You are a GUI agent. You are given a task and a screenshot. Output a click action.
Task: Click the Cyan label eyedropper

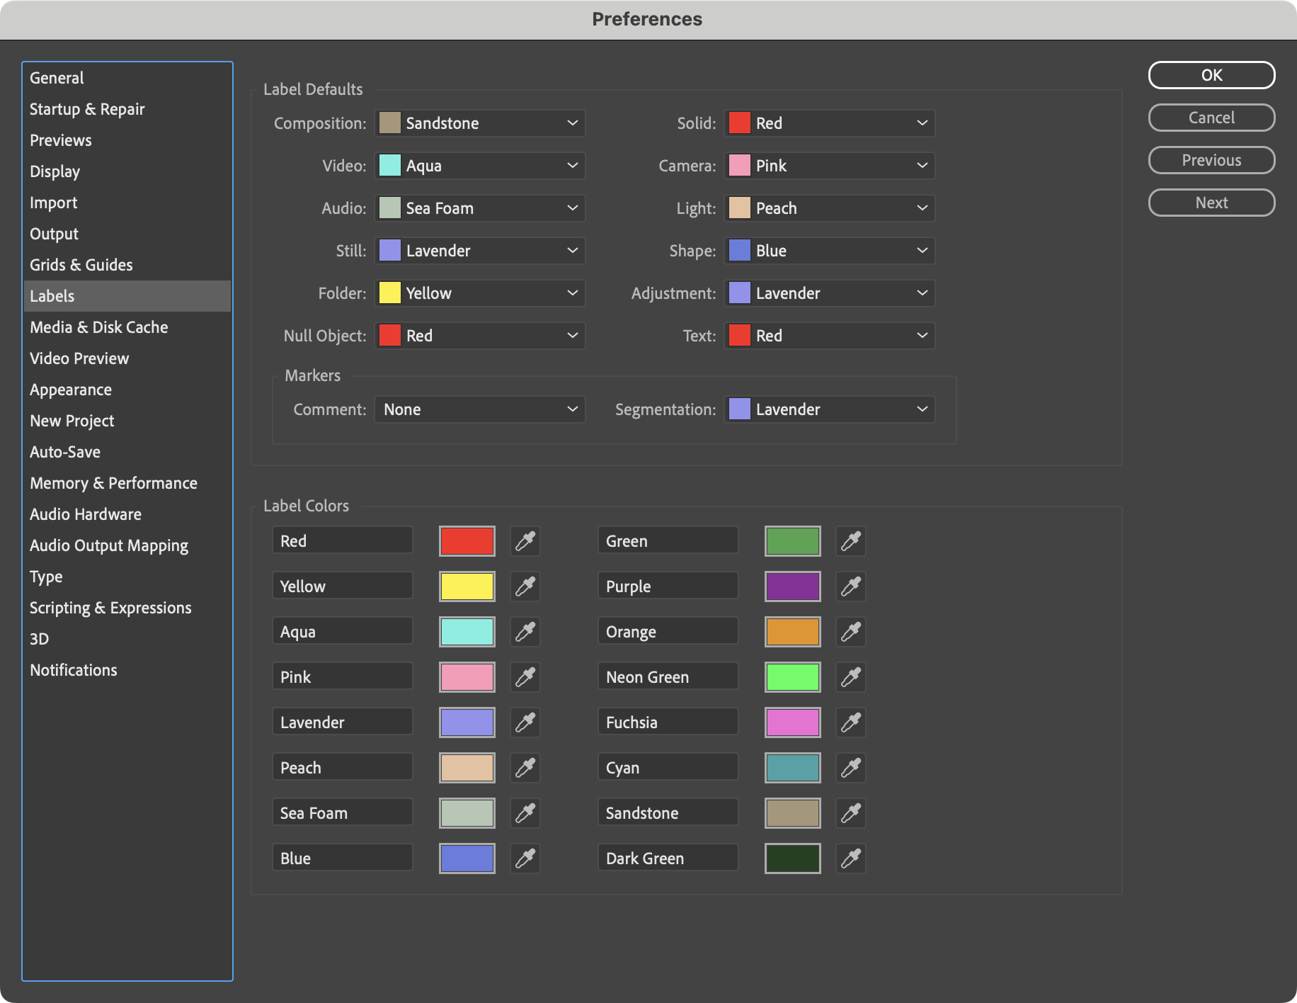coord(851,767)
